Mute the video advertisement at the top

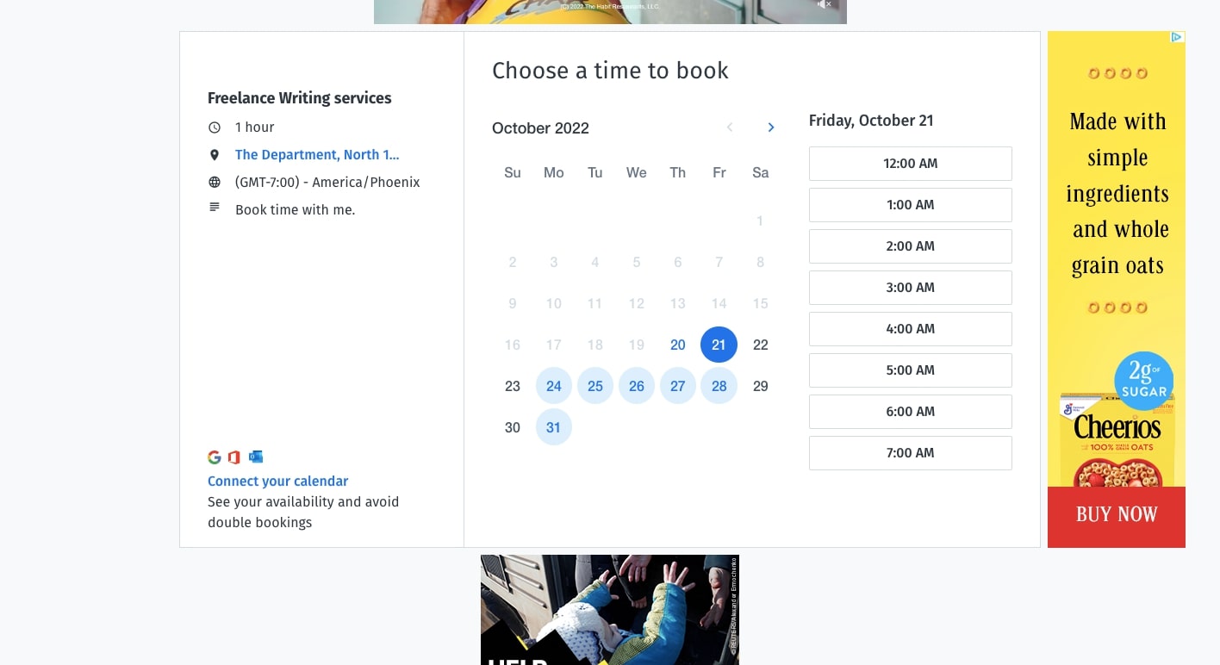[x=823, y=4]
